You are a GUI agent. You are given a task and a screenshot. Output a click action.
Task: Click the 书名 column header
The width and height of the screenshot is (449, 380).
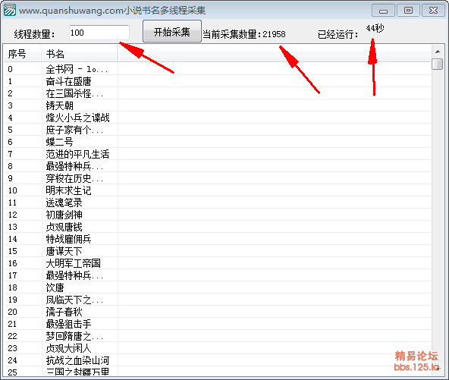coord(80,54)
